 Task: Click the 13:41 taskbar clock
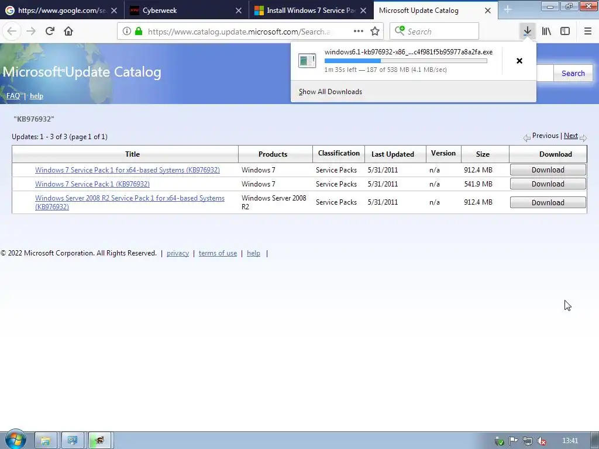[570, 441]
